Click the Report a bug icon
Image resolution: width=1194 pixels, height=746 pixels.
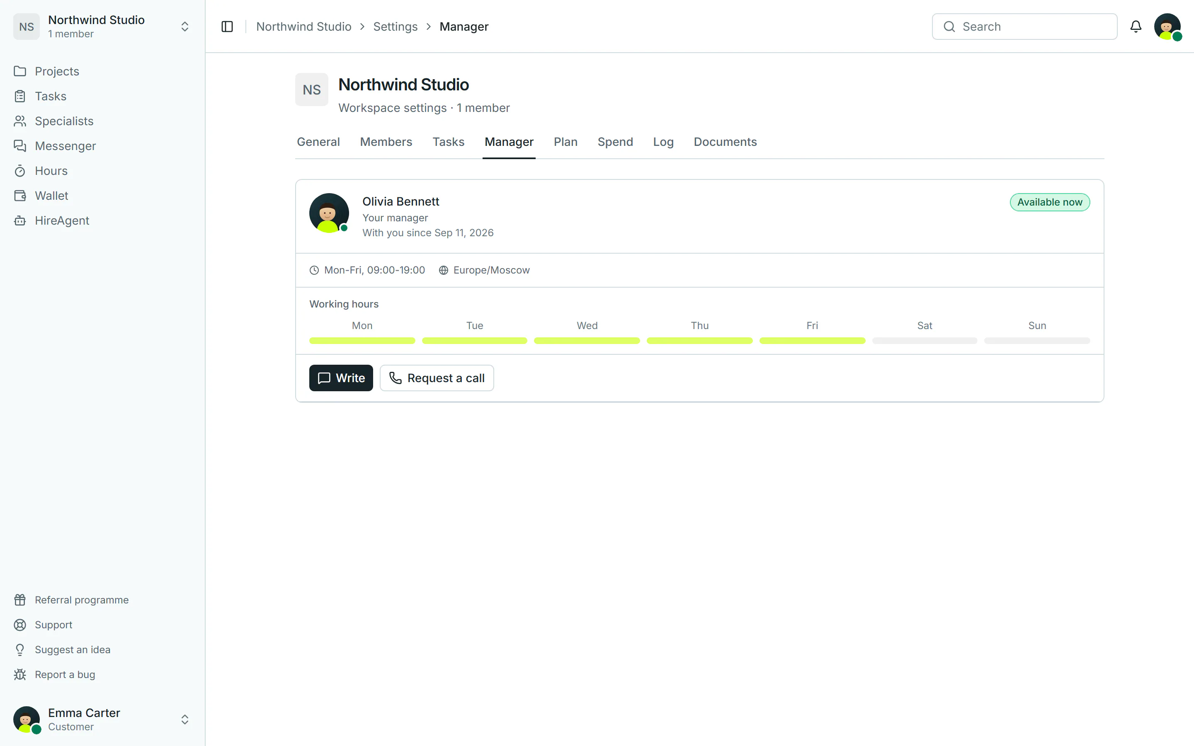coord(20,674)
